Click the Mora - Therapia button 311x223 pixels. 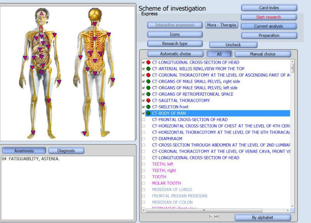click(x=221, y=25)
